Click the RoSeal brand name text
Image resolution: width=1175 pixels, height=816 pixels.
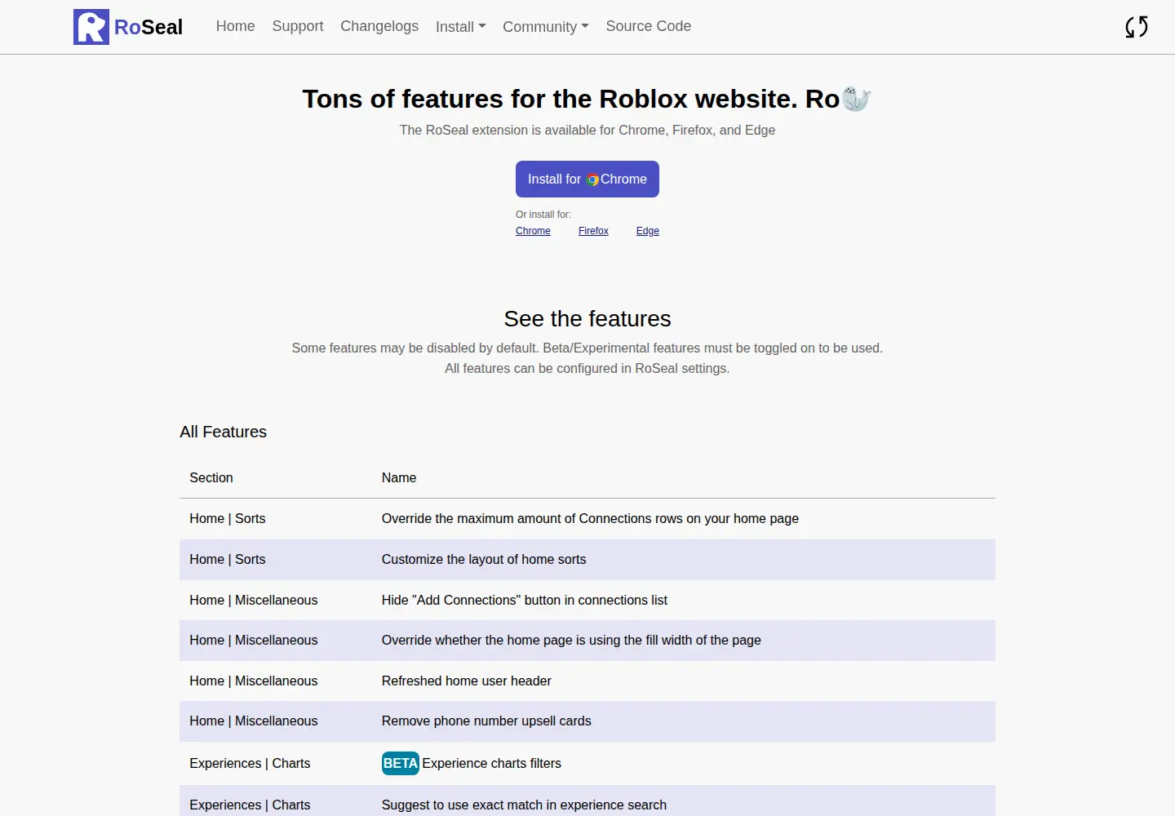point(149,27)
